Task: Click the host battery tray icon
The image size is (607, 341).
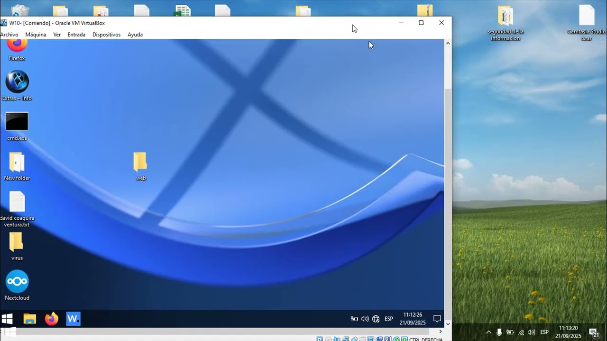Action: [x=510, y=332]
